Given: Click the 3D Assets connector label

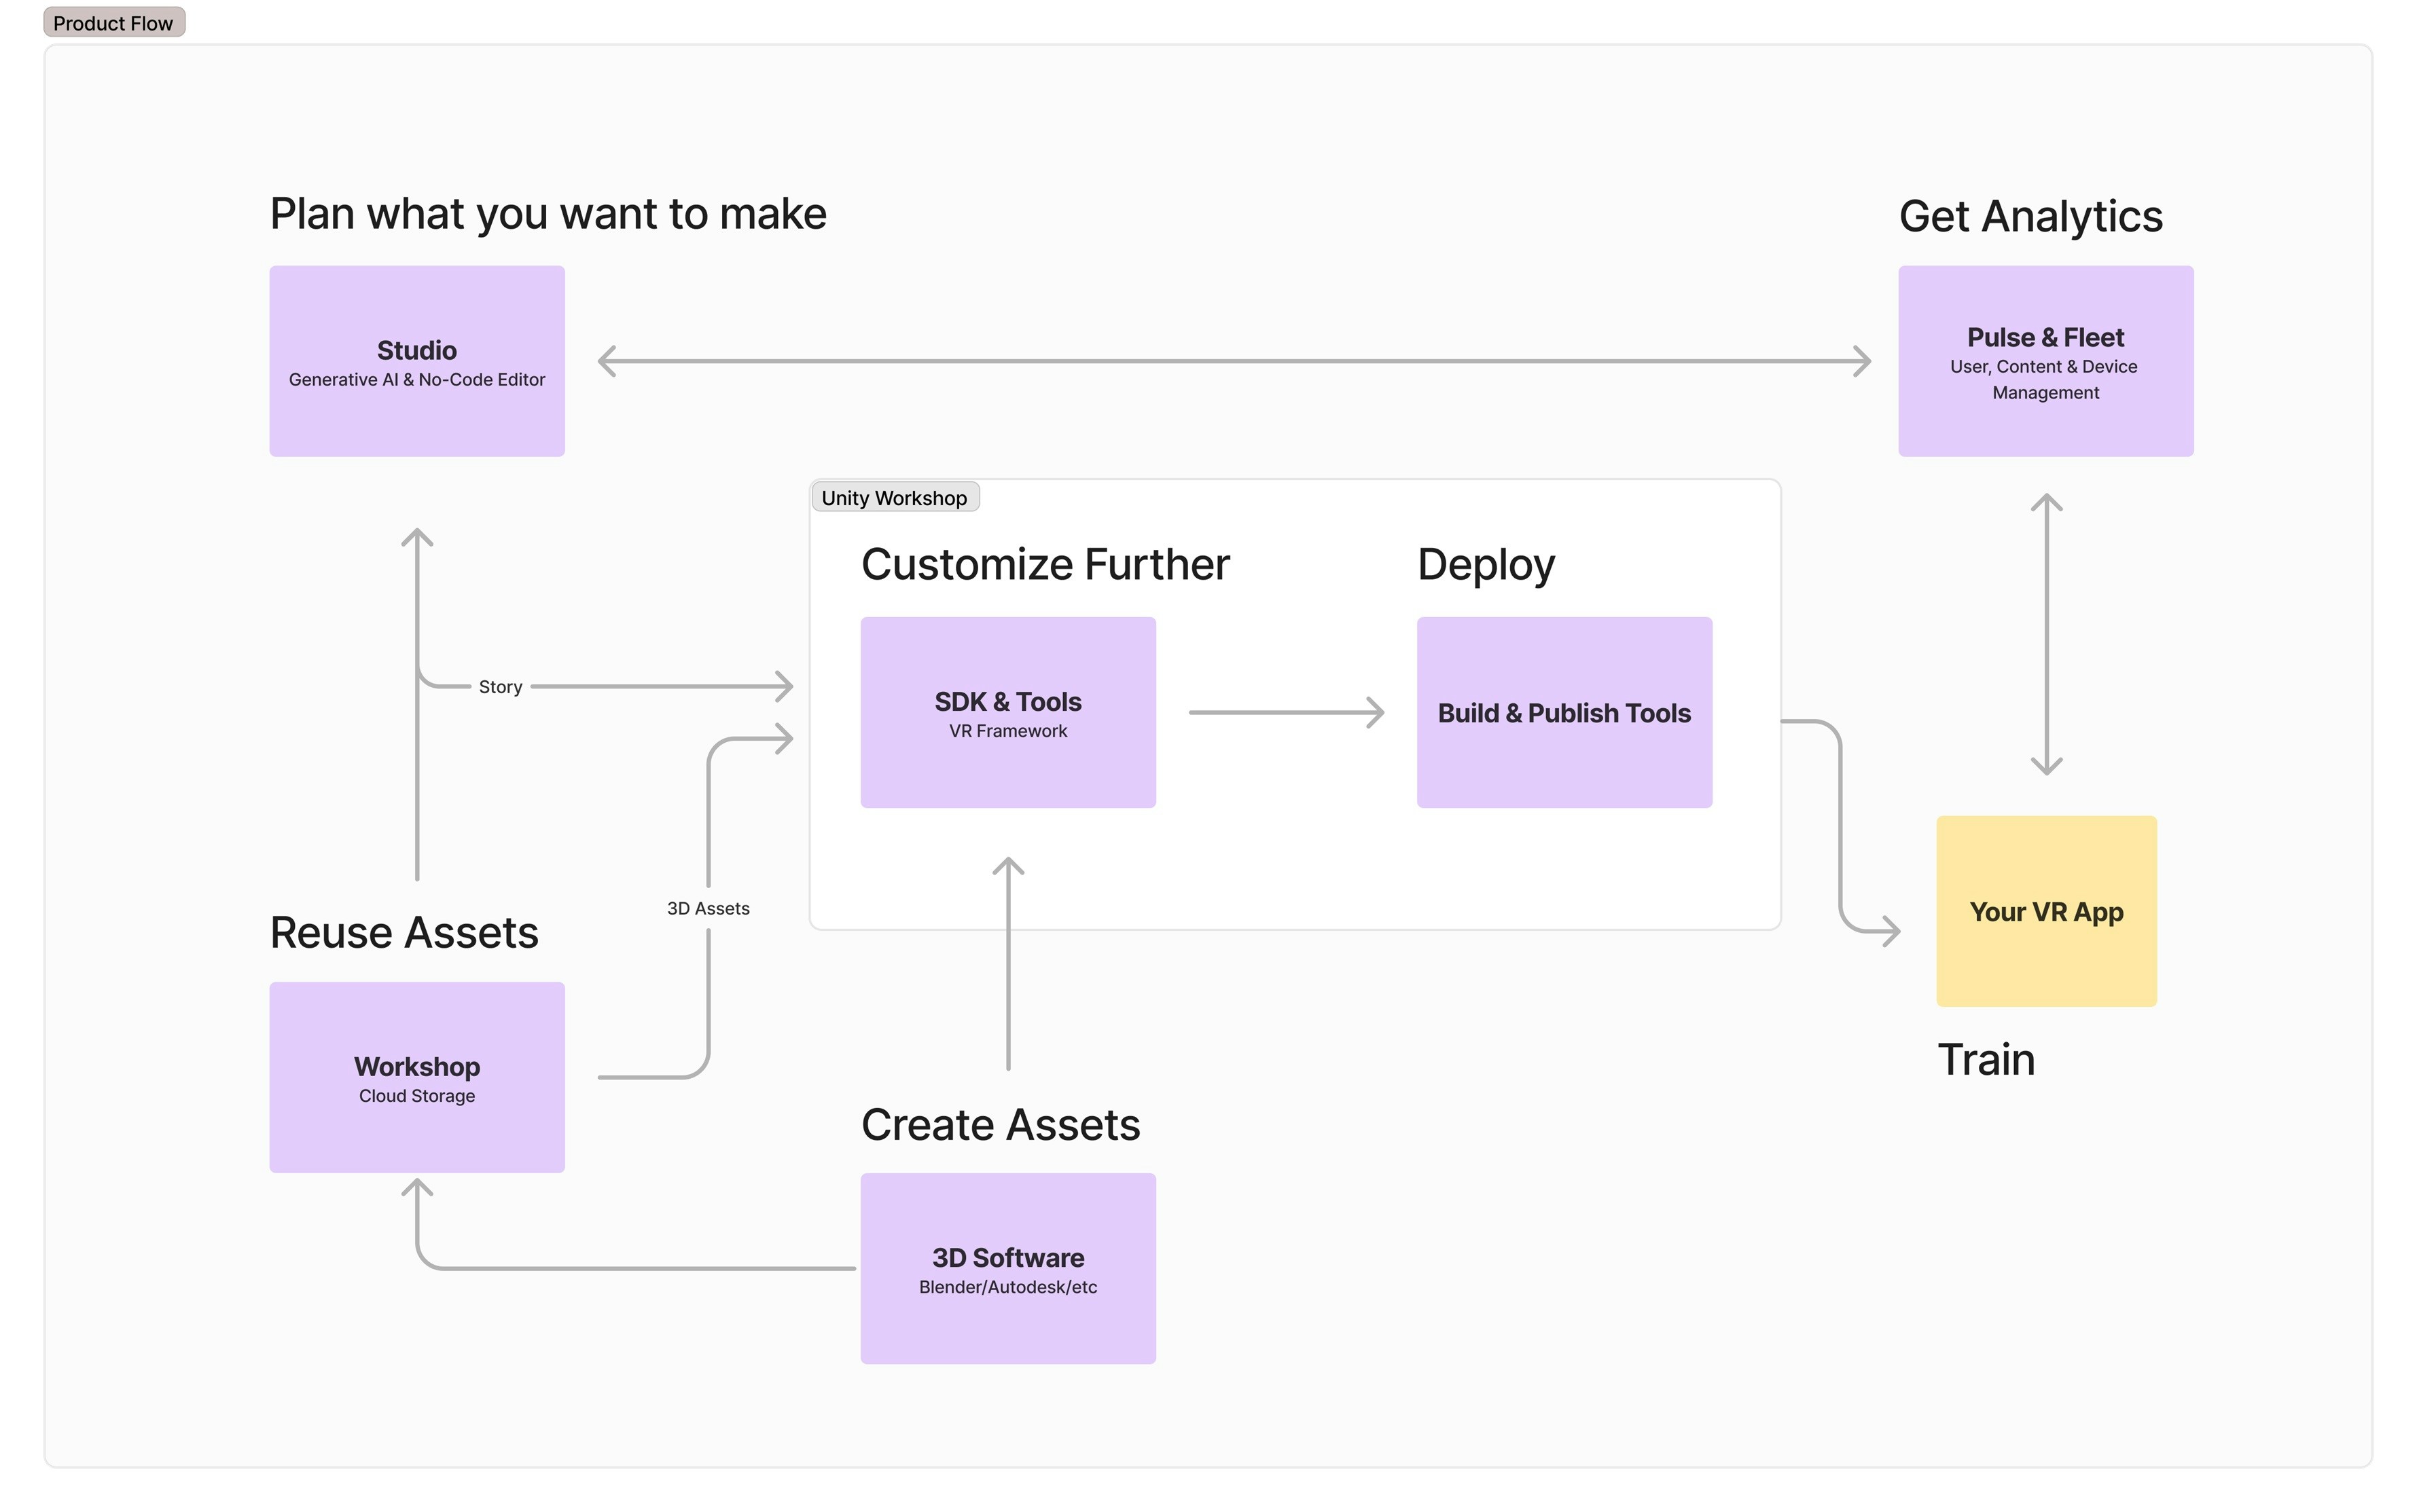Looking at the screenshot, I should [x=709, y=908].
